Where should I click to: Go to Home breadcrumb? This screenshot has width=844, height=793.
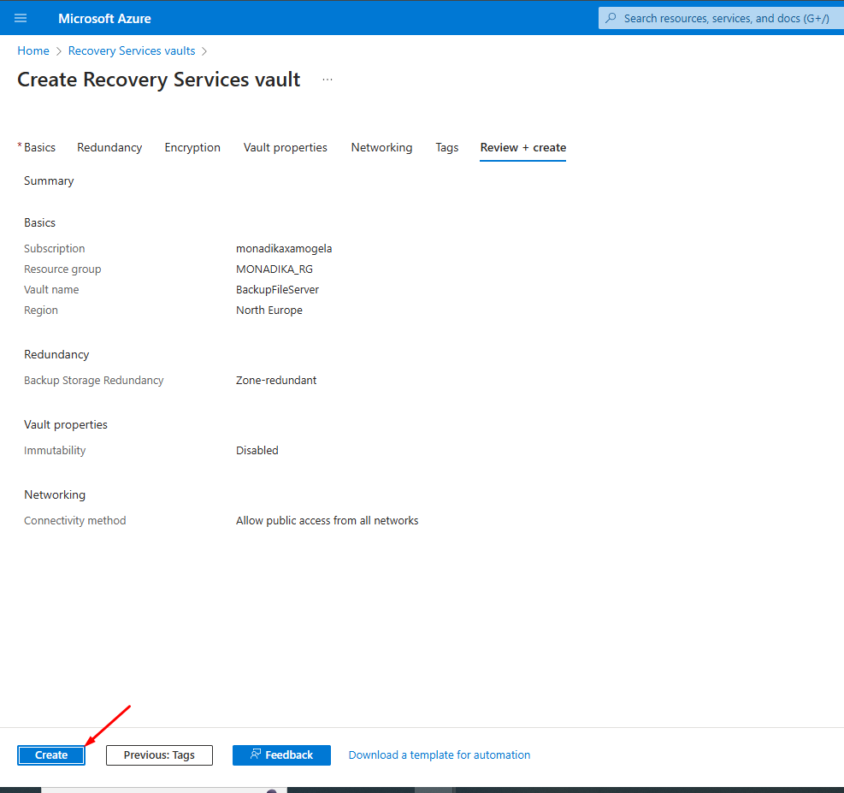33,50
